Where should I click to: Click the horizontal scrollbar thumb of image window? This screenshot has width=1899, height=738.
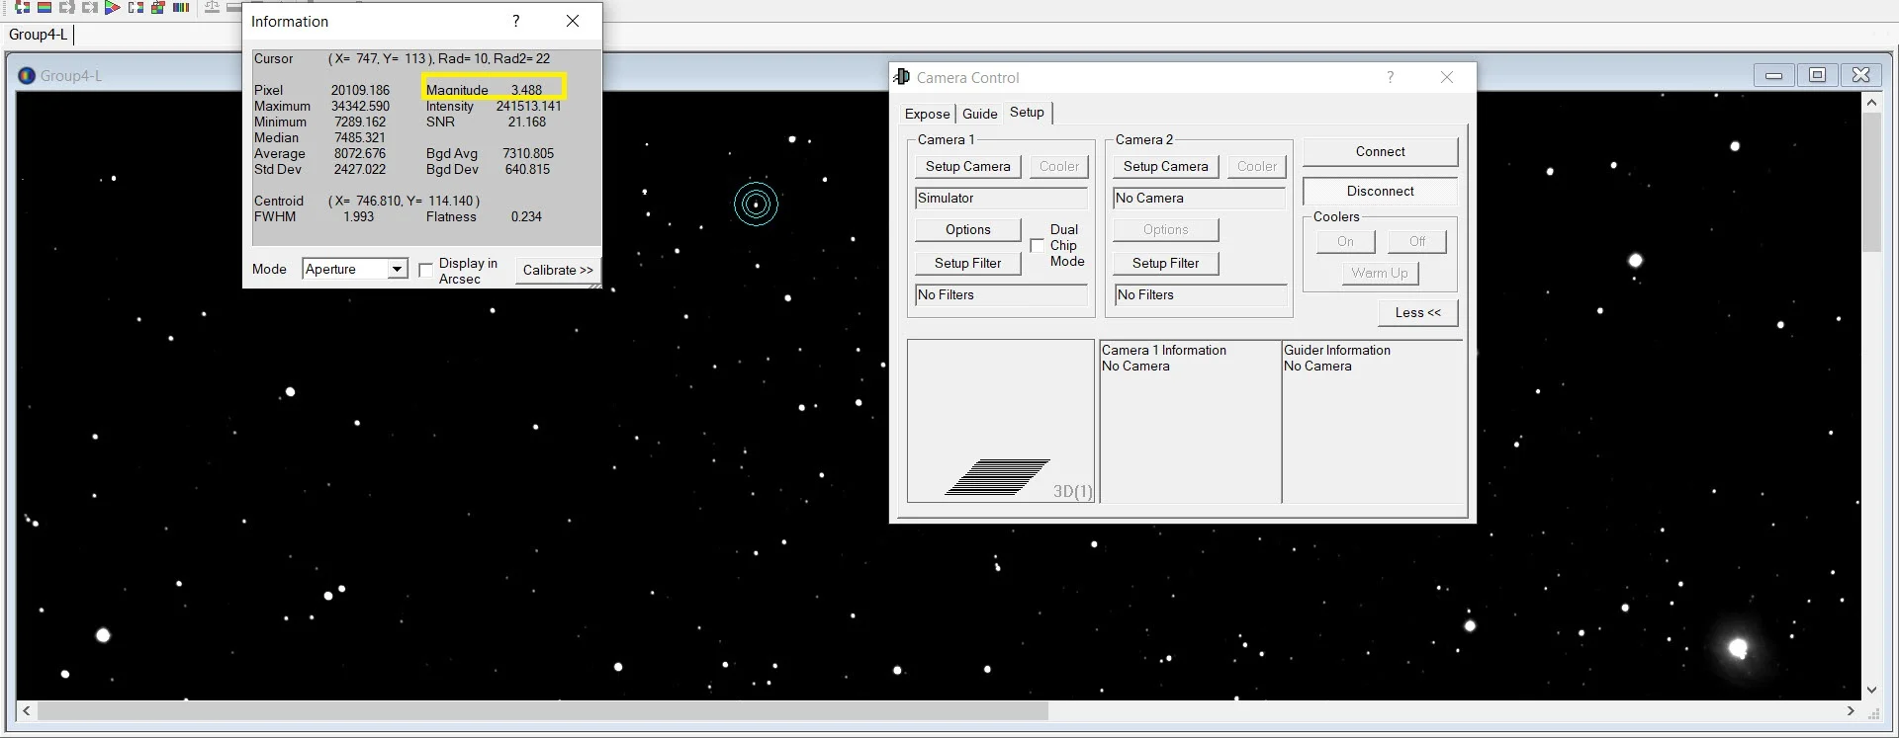tap(542, 710)
